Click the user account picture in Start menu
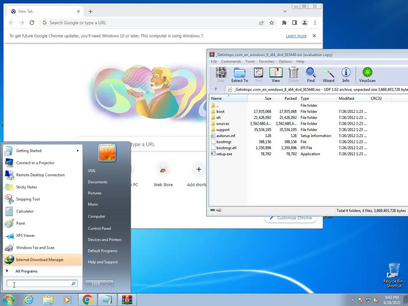Screen dimensions: 408x306 pos(107,152)
